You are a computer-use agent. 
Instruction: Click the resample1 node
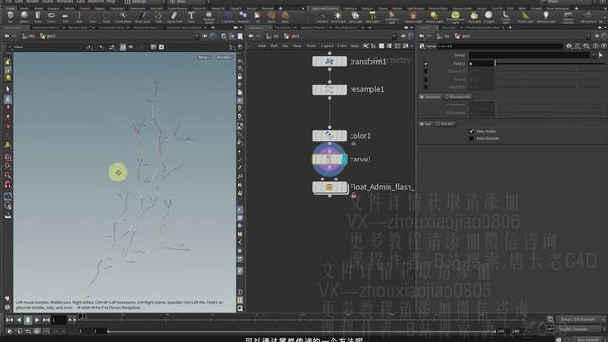(x=330, y=89)
